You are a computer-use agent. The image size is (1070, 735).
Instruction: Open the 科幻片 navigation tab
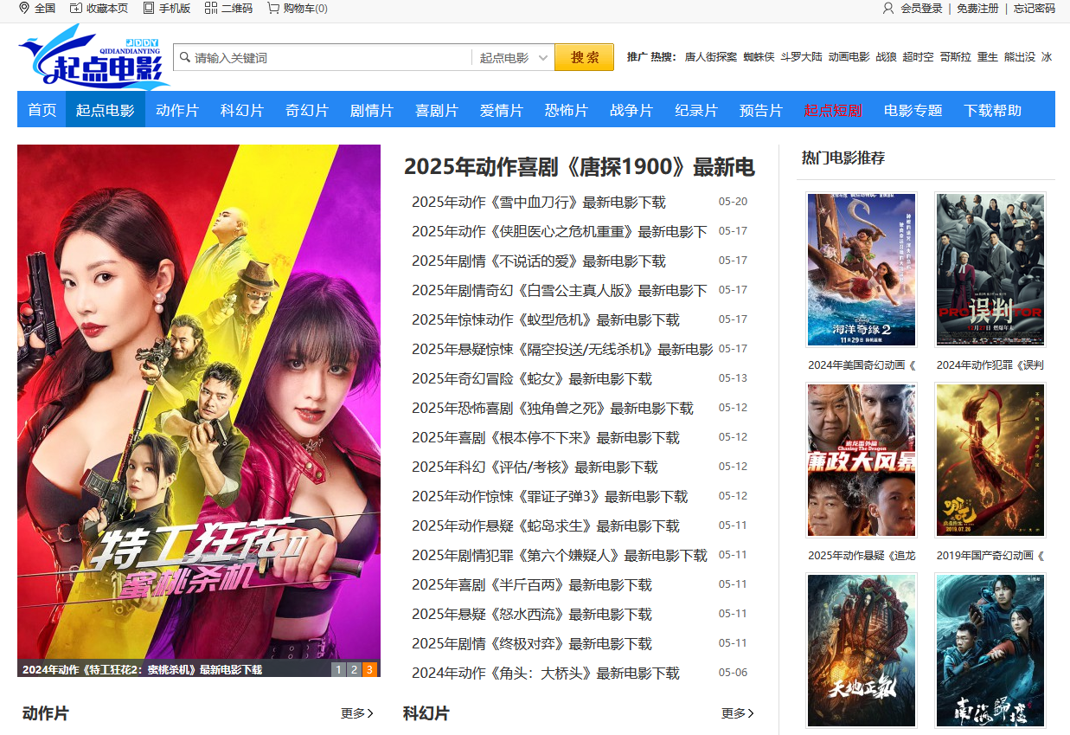coord(241,110)
